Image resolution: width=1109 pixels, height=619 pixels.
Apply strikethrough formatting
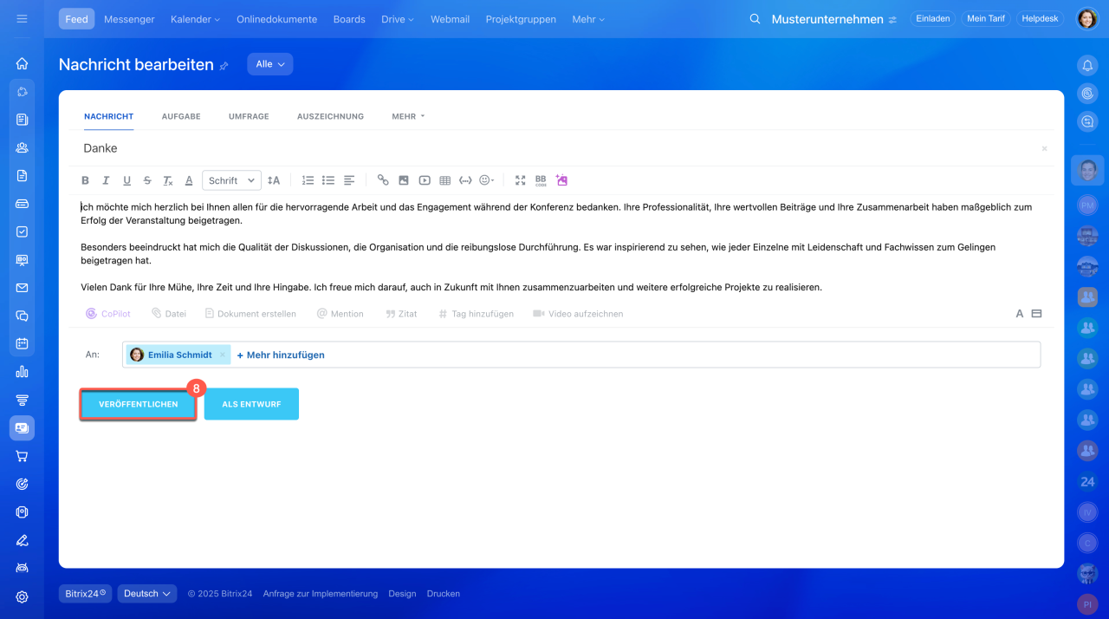[x=147, y=180]
